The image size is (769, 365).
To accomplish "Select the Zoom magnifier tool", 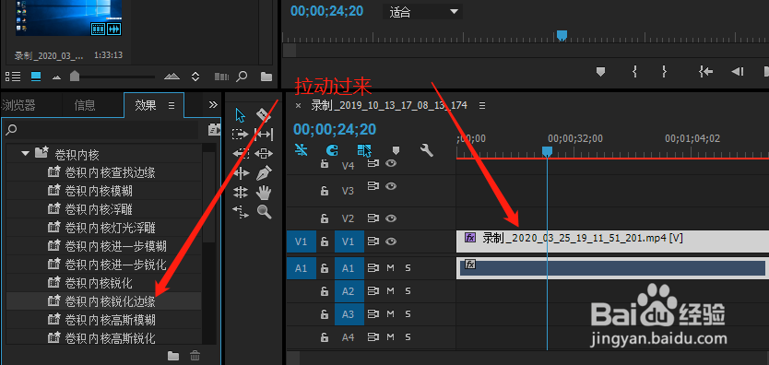I will [265, 212].
